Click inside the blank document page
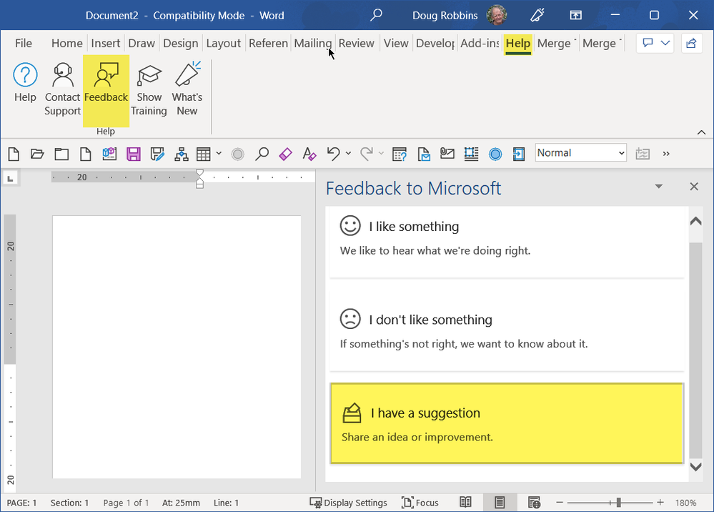The image size is (714, 512). (177, 347)
